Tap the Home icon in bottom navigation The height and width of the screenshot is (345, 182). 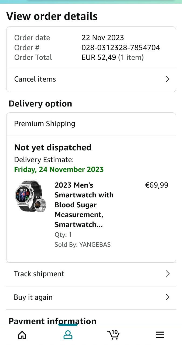[22, 335]
